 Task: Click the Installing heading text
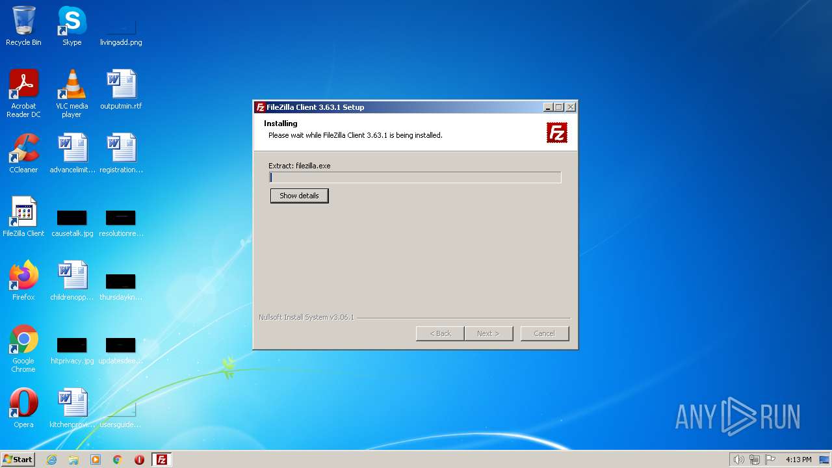[281, 123]
